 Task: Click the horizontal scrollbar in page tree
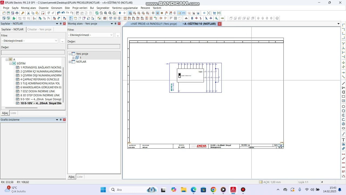click(21, 108)
